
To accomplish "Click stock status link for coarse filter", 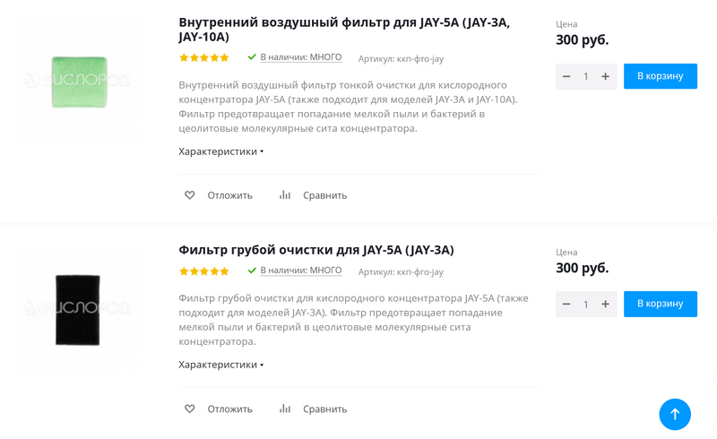I will point(301,271).
